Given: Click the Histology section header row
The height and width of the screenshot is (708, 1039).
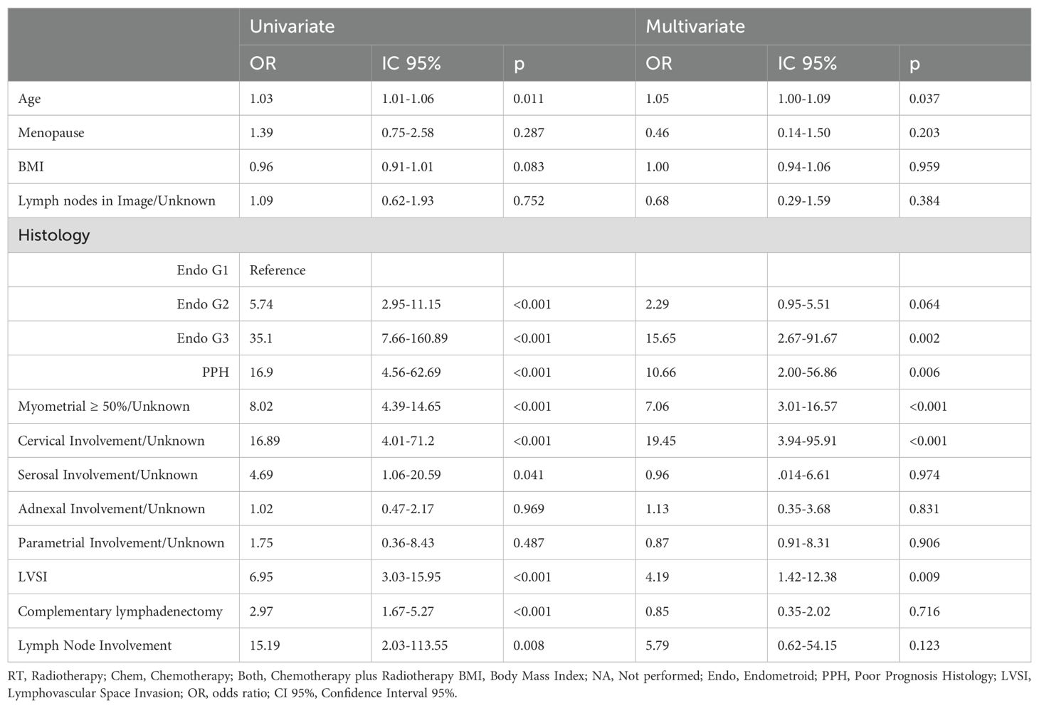Looking at the screenshot, I should pyautogui.click(x=54, y=235).
